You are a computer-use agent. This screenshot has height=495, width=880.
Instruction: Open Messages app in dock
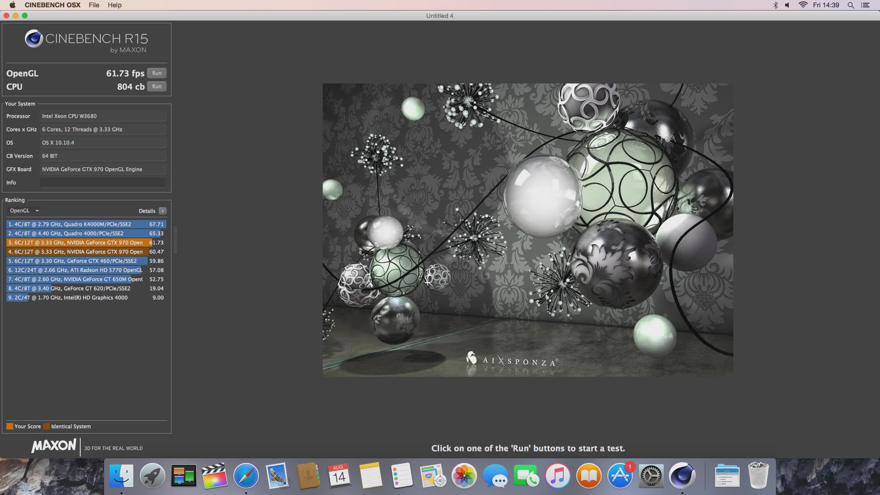(495, 476)
